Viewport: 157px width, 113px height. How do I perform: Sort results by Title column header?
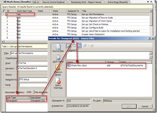[115, 11]
